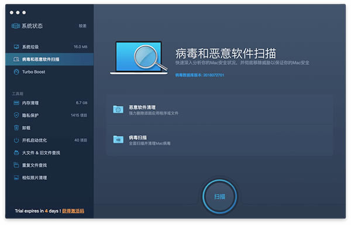Click the 隐私保护 shield icon
The image size is (351, 225).
point(16,115)
